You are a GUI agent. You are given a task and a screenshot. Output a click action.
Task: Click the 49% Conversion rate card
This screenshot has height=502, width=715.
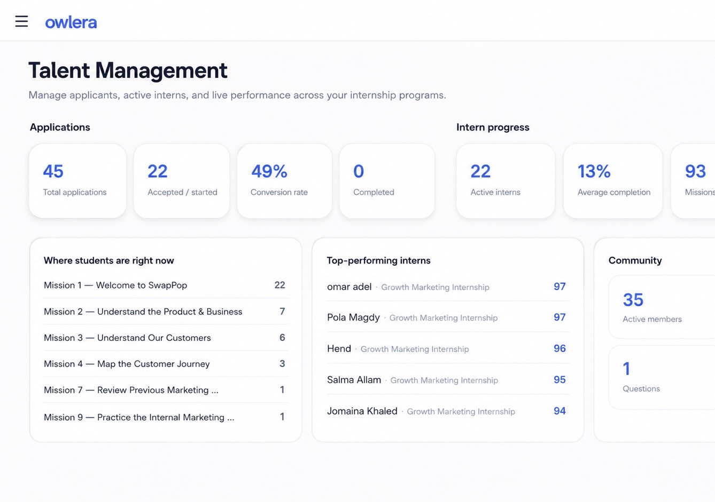284,181
